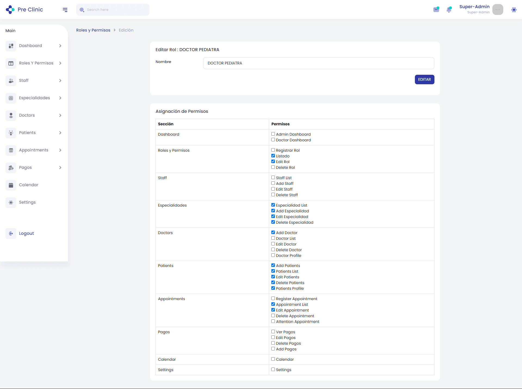Click the EDITAR button
This screenshot has height=389, width=522.
[424, 79]
